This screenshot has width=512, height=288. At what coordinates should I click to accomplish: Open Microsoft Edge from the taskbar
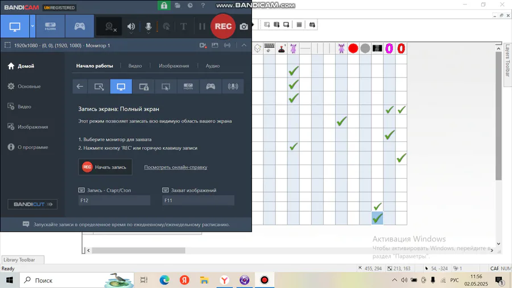pyautogui.click(x=164, y=280)
